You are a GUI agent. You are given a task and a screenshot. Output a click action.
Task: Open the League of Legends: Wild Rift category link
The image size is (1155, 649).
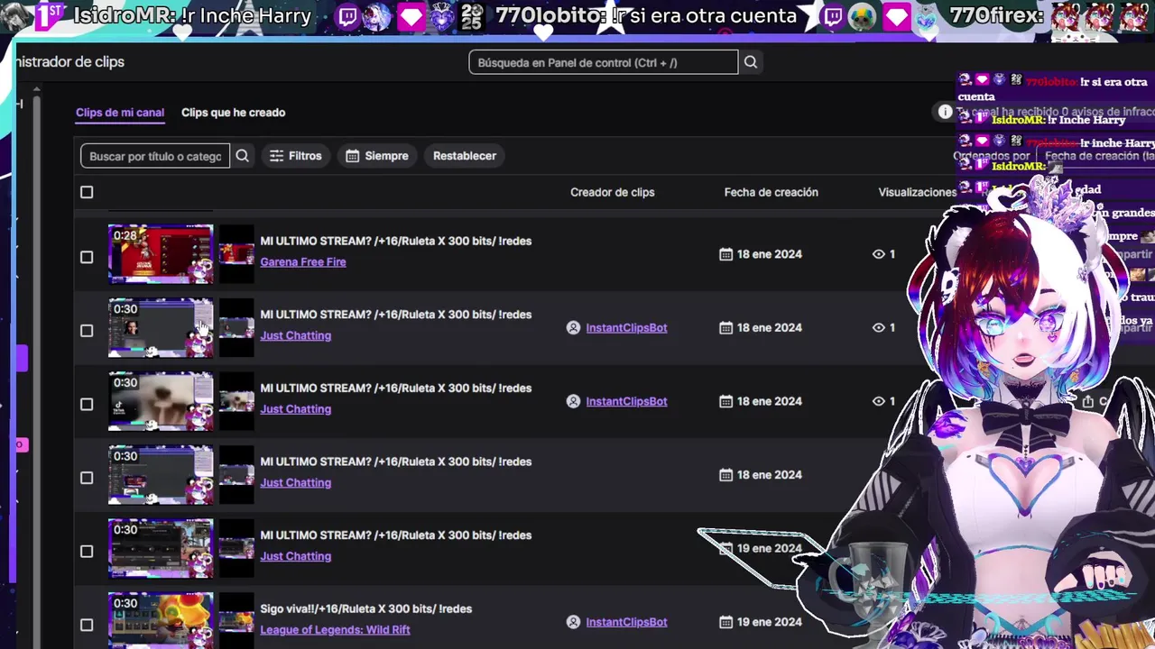(335, 630)
